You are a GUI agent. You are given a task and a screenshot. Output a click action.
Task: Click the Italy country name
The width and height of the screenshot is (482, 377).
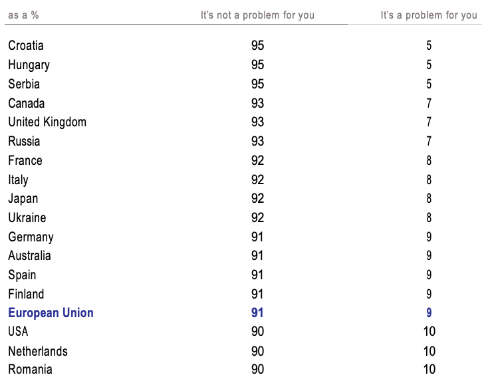[18, 180]
